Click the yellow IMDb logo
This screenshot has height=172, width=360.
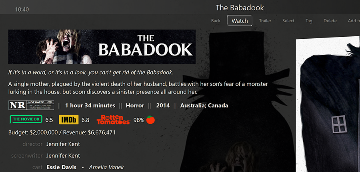69,120
